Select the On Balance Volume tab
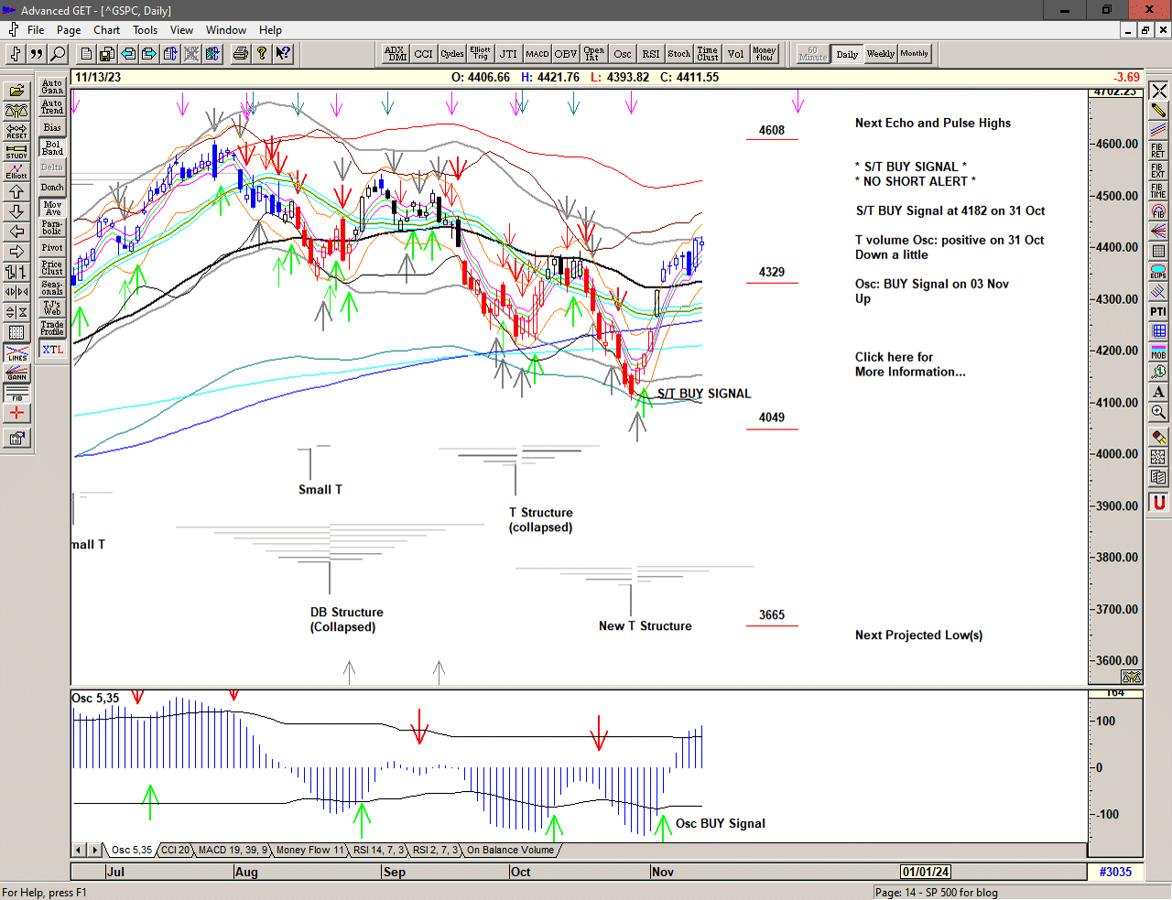This screenshot has width=1172, height=900. coord(510,850)
